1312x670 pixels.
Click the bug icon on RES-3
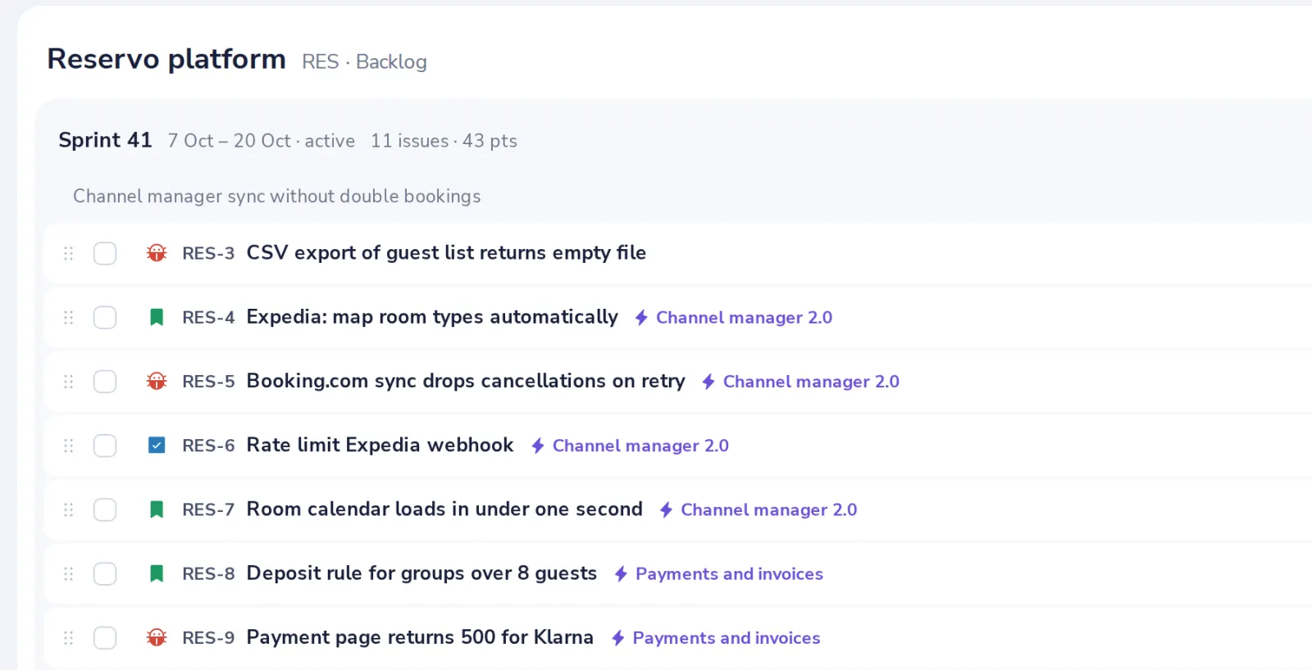pos(157,253)
